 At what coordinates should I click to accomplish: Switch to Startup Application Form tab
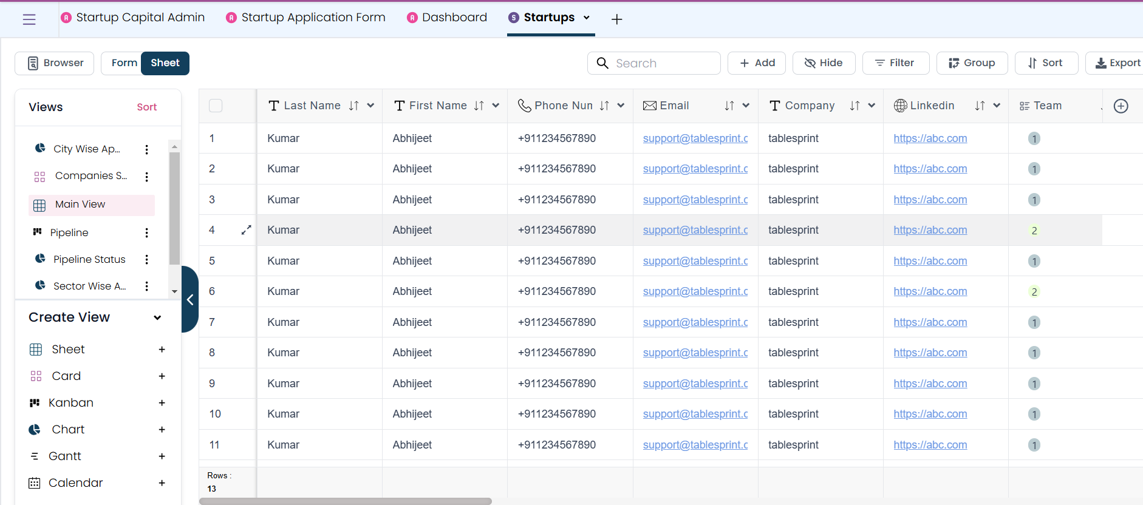pos(305,18)
